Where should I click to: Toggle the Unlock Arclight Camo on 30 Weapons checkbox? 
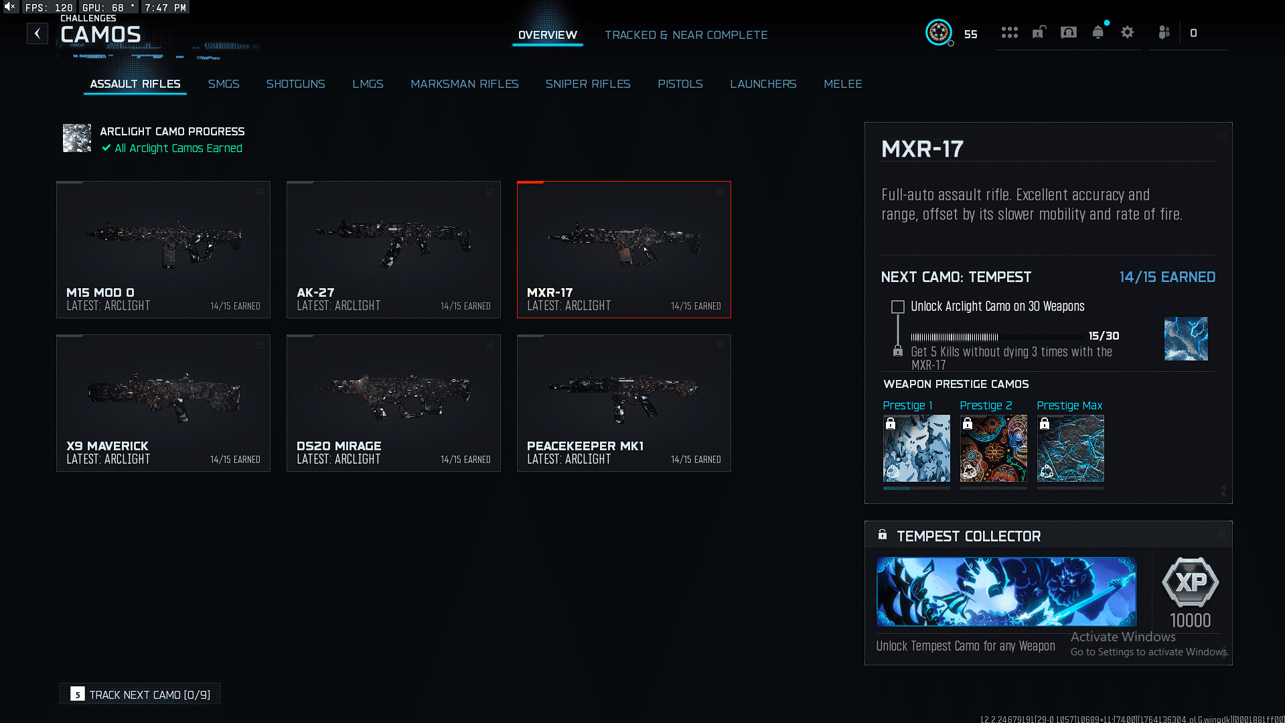tap(897, 307)
